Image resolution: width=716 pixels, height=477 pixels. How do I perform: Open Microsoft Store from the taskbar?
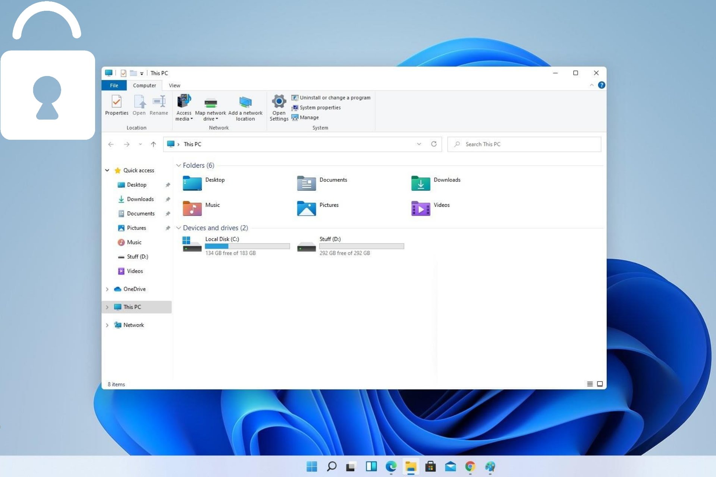pyautogui.click(x=430, y=466)
